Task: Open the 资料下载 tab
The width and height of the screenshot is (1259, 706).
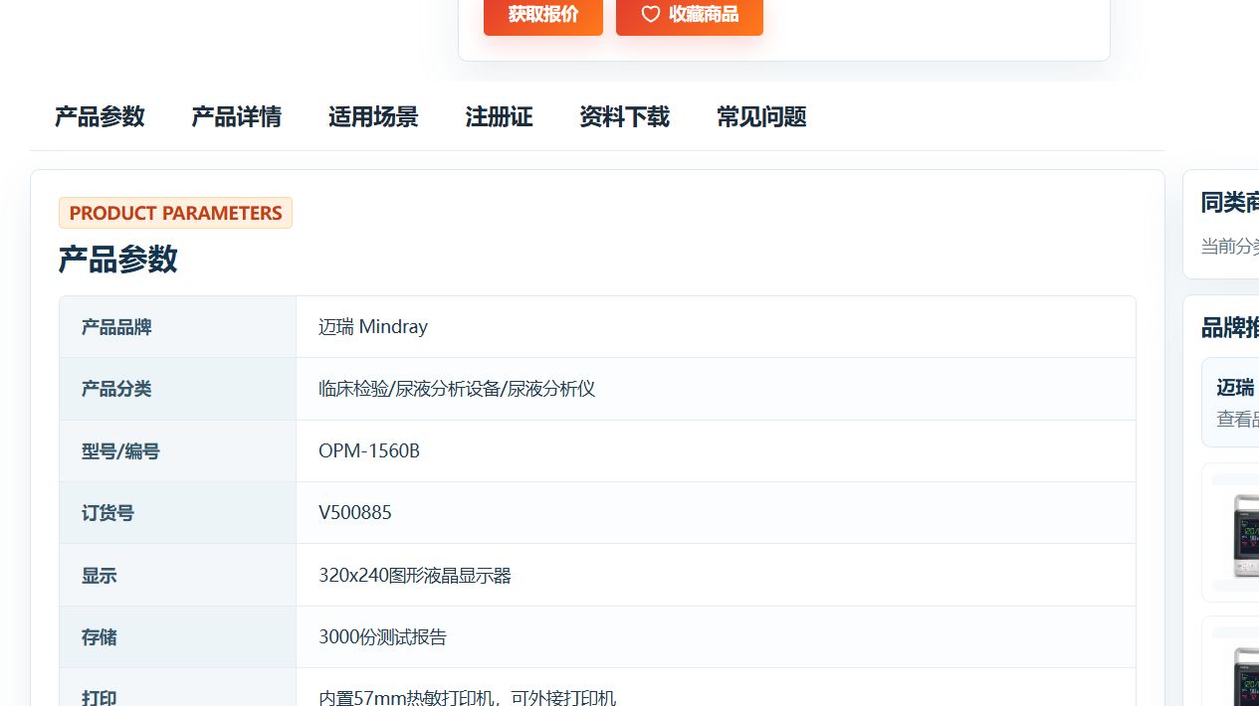Action: (x=624, y=116)
